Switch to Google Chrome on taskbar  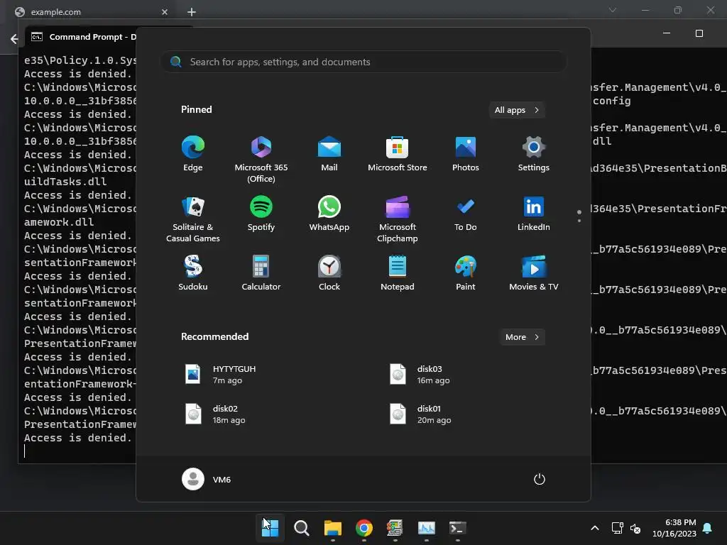click(x=364, y=528)
